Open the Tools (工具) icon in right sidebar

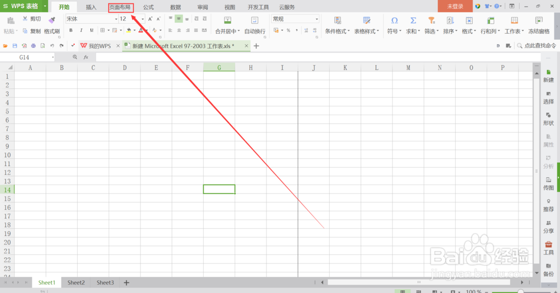click(549, 244)
